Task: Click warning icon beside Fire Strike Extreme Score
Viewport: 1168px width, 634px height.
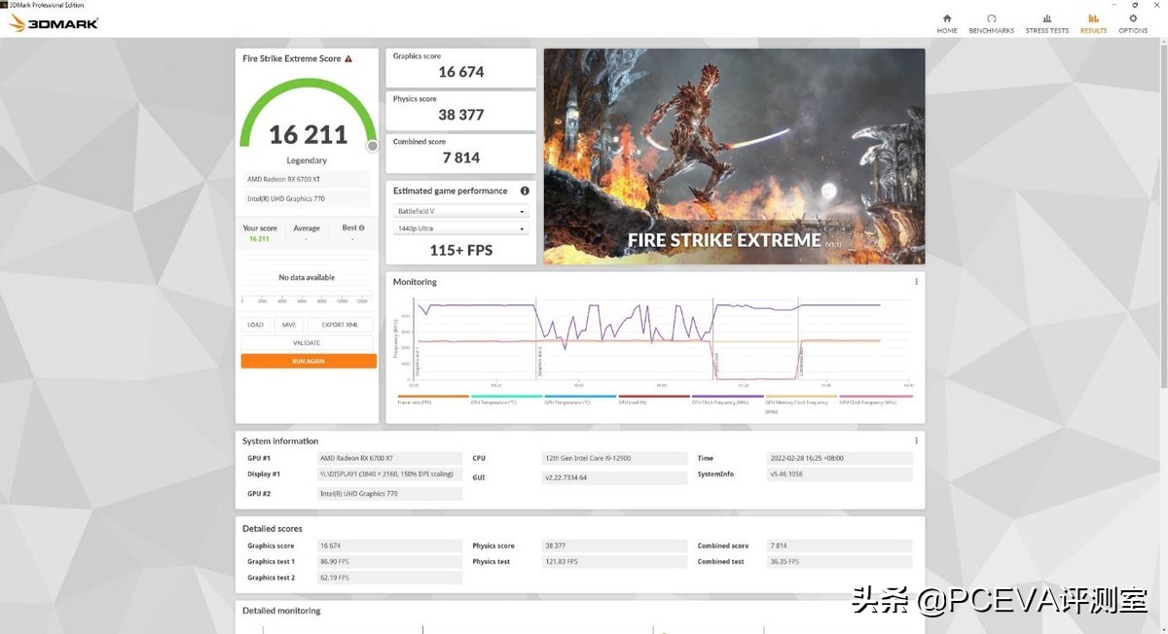Action: pos(348,59)
